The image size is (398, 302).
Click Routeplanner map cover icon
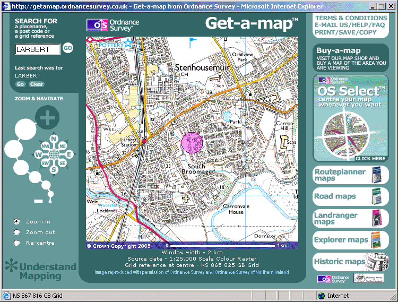pyautogui.click(x=377, y=175)
